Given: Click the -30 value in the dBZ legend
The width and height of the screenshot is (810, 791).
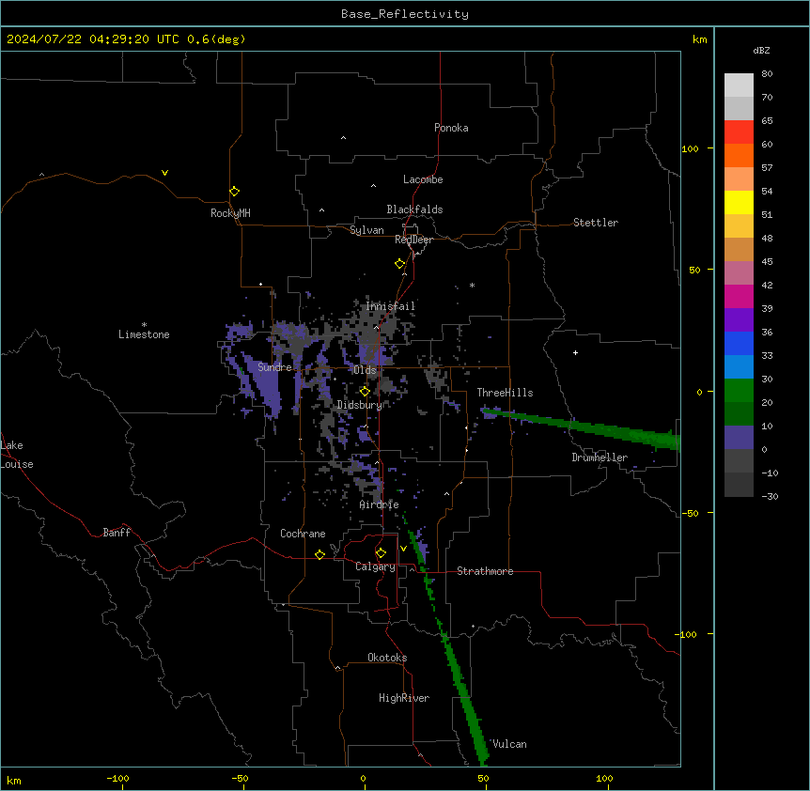Looking at the screenshot, I should click(770, 497).
